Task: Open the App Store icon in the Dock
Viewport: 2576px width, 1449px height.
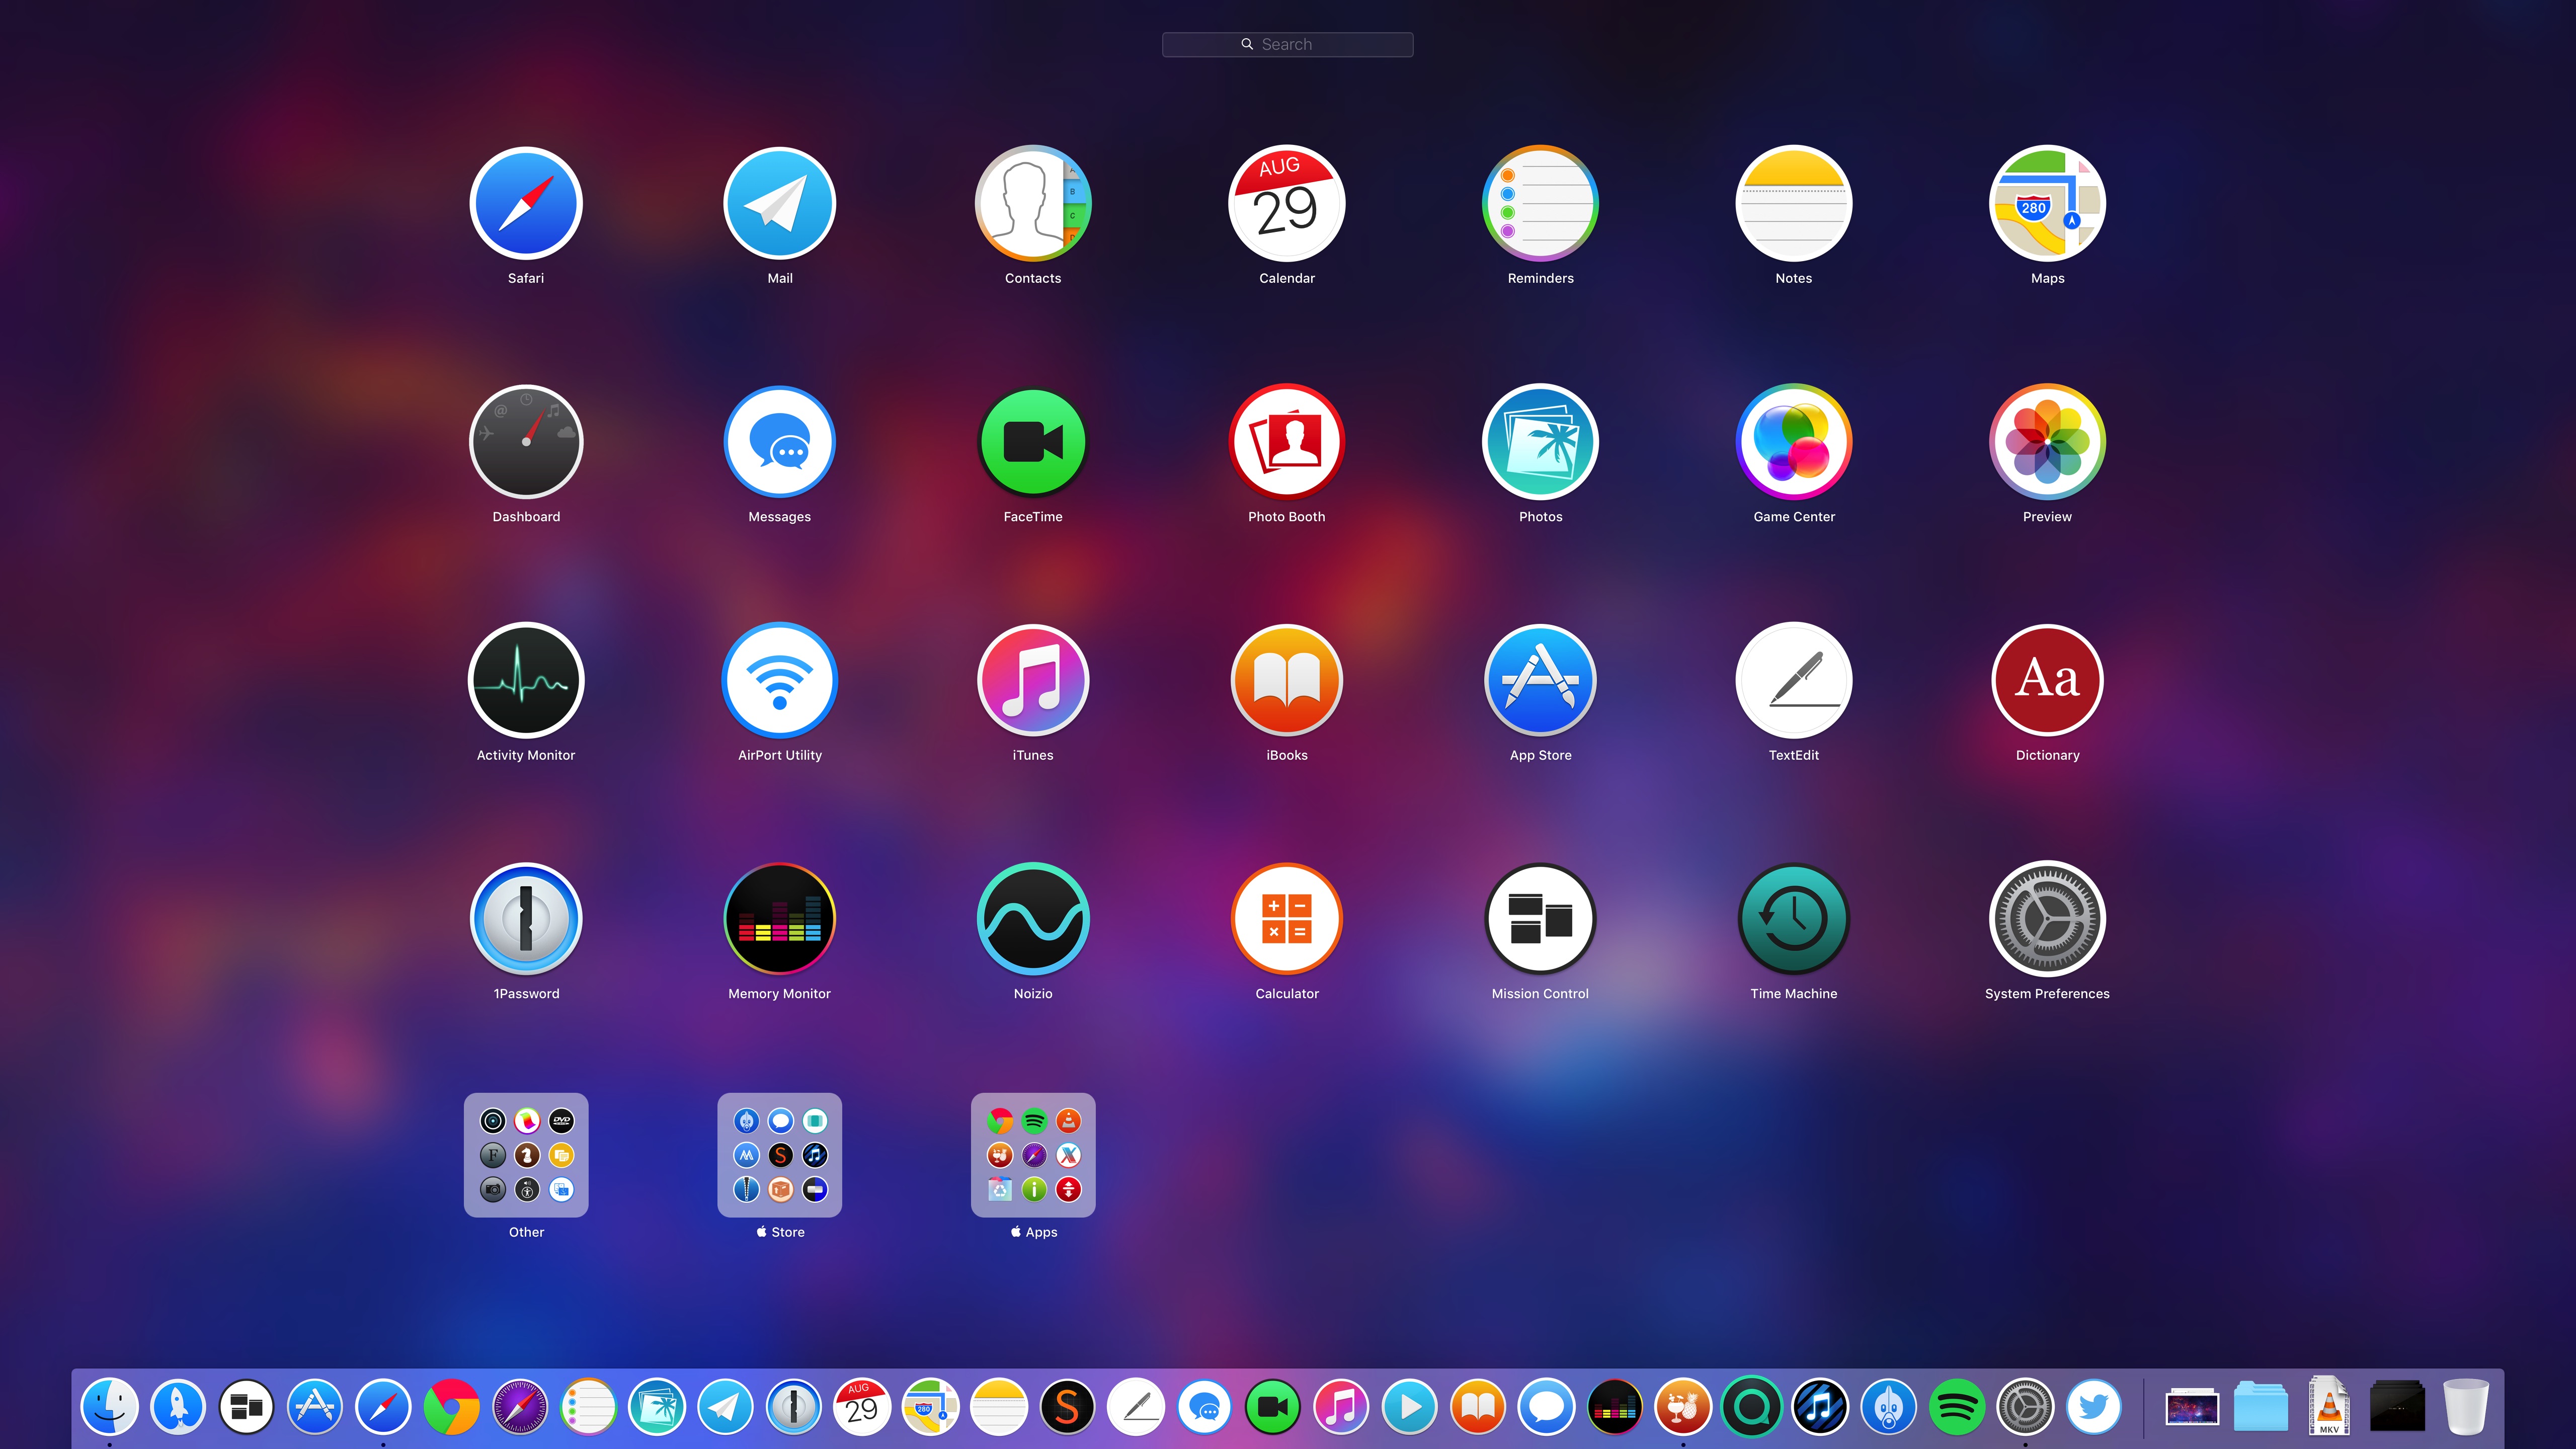Action: tap(314, 1406)
